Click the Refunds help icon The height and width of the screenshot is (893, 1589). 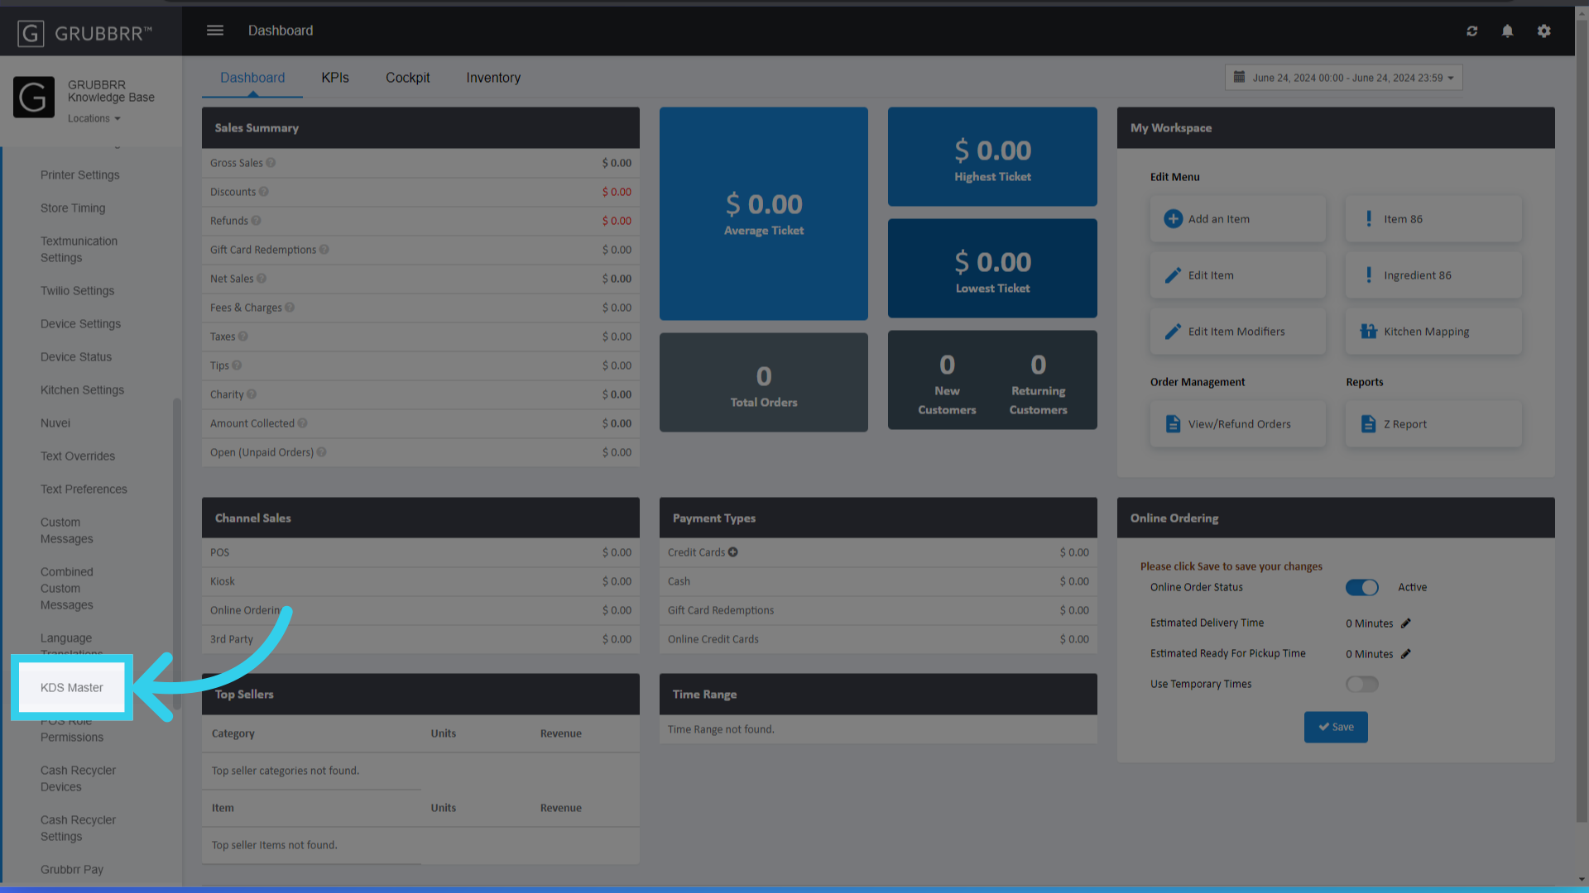point(256,221)
